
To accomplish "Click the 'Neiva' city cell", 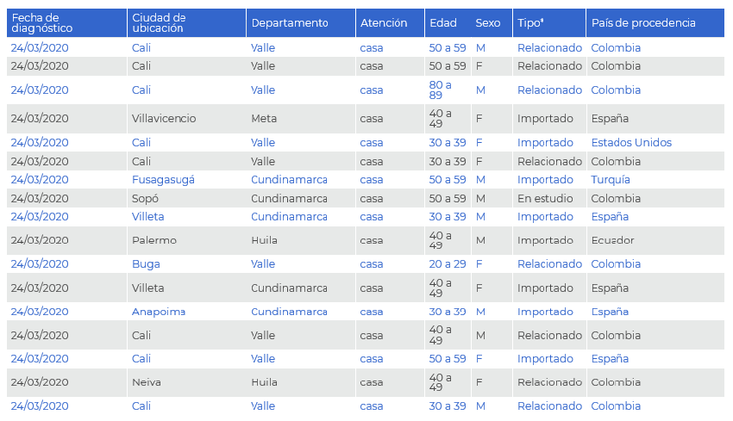I will pyautogui.click(x=147, y=382).
